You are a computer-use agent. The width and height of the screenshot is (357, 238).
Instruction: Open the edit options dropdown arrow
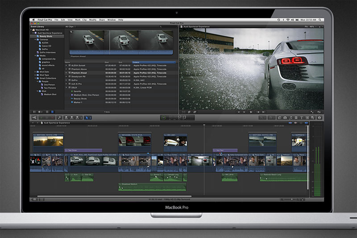(x=81, y=118)
